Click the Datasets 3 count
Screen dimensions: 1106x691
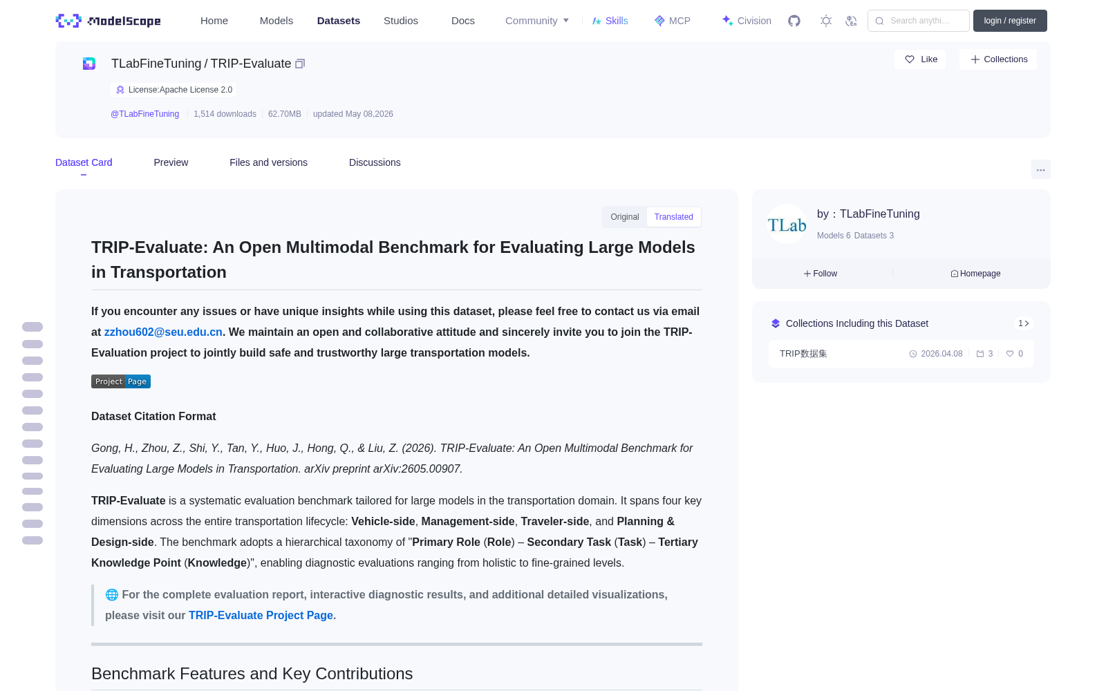tap(874, 236)
